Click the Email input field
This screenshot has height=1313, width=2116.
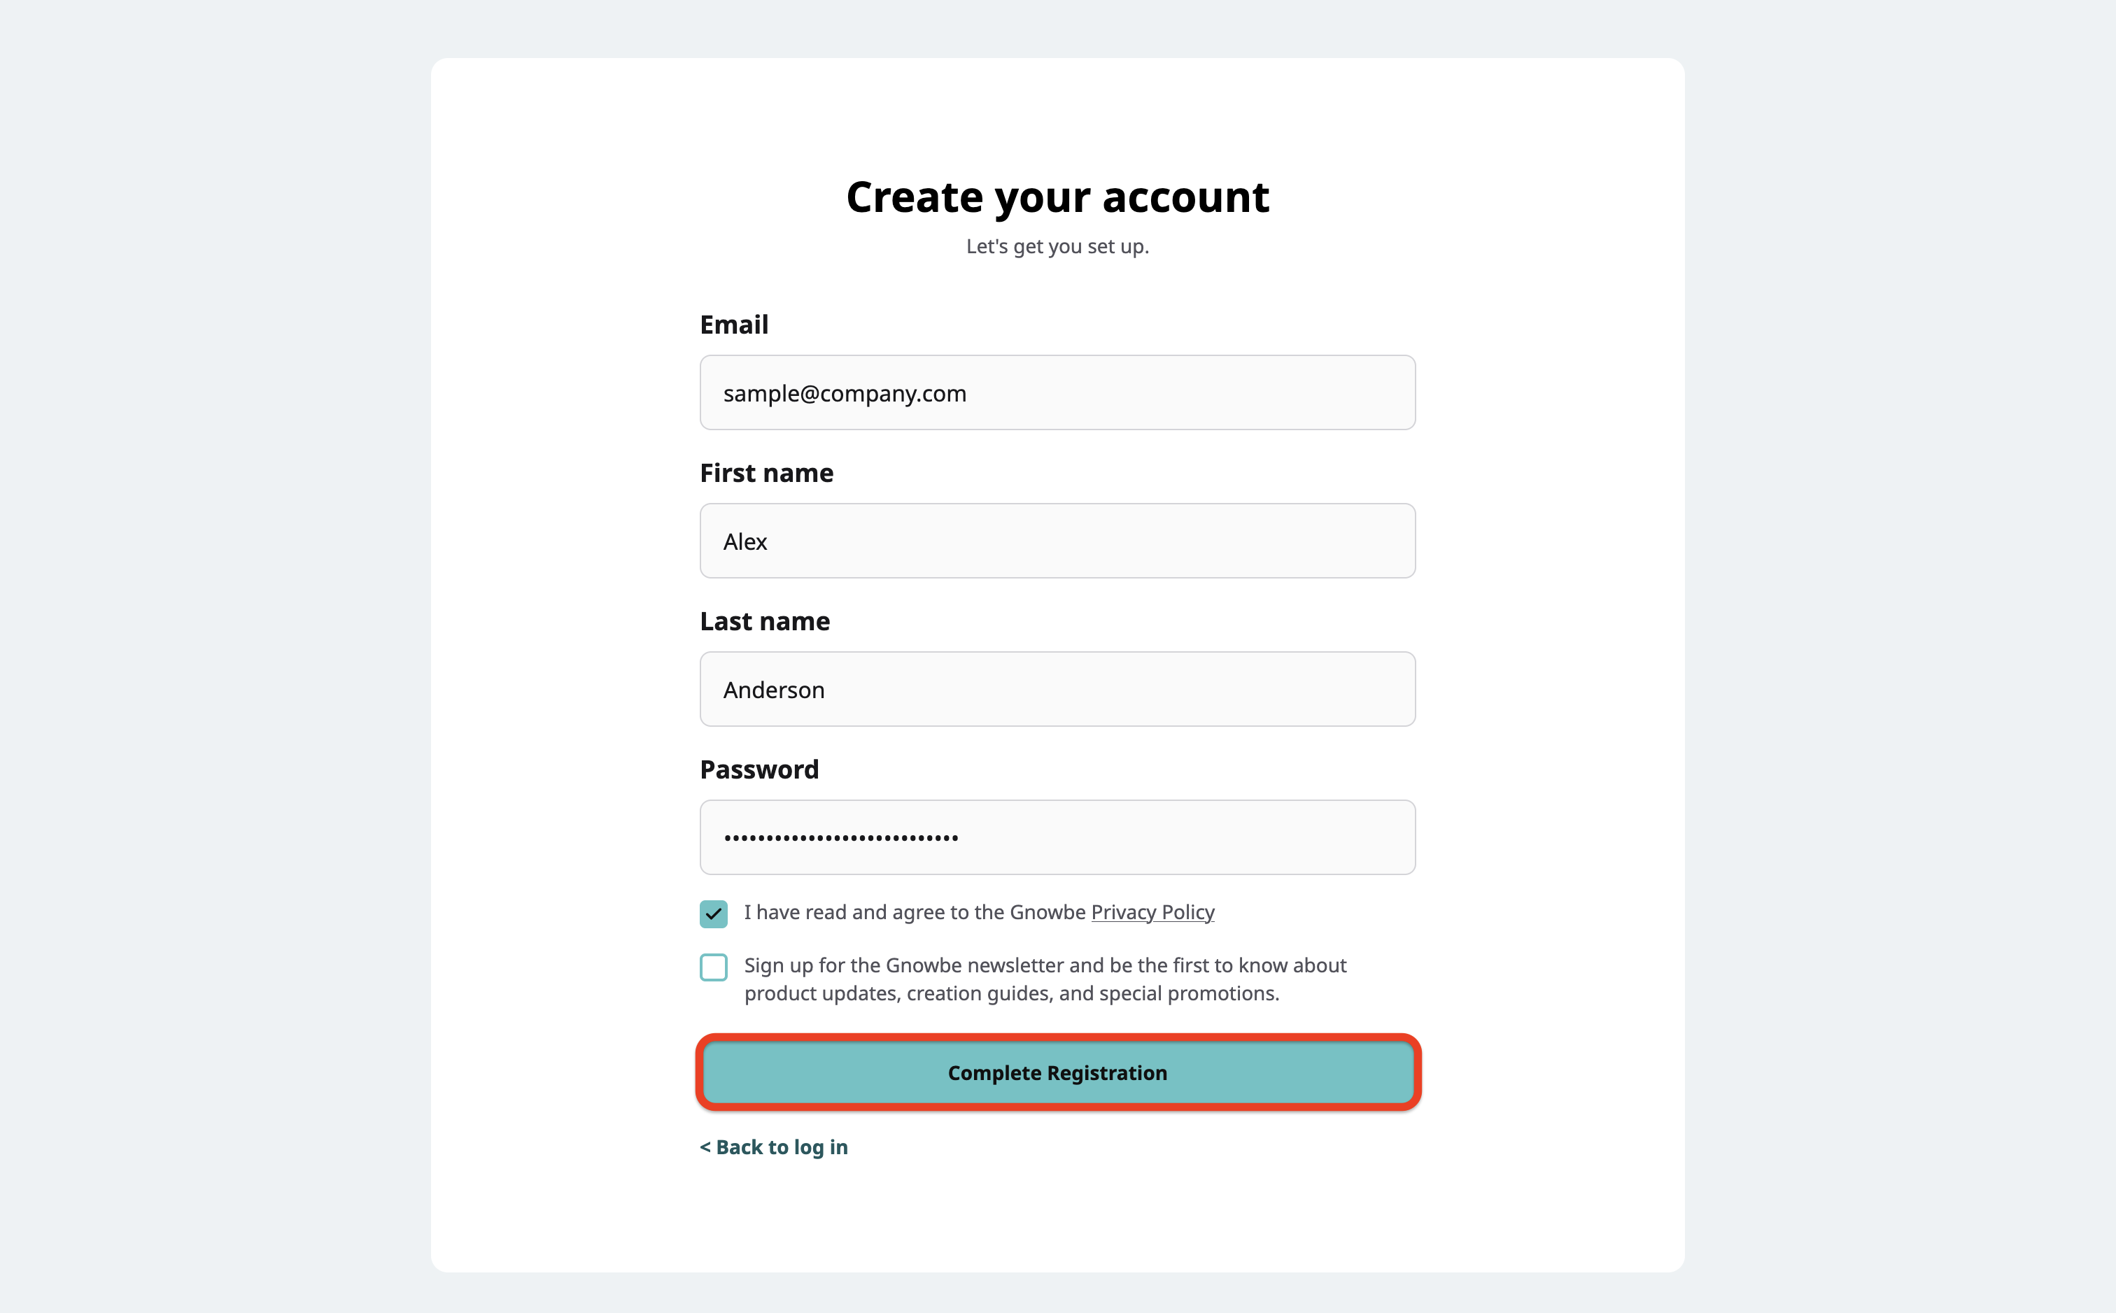[1057, 392]
